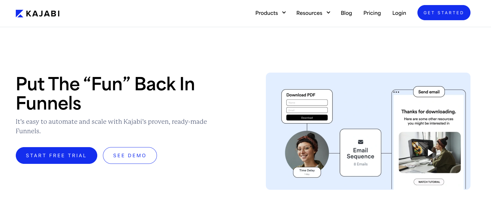
Task: Click the 'Thanks for downloading.' text
Action: tap(428, 111)
